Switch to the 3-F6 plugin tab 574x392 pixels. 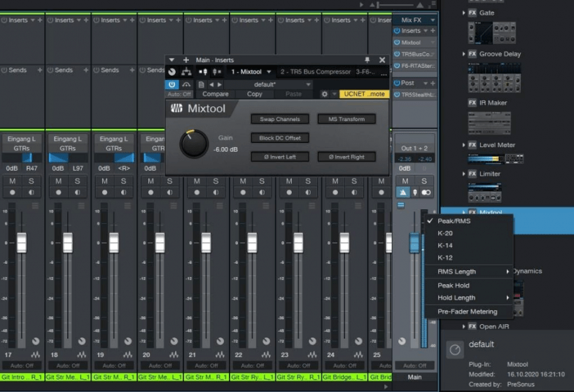(x=365, y=71)
